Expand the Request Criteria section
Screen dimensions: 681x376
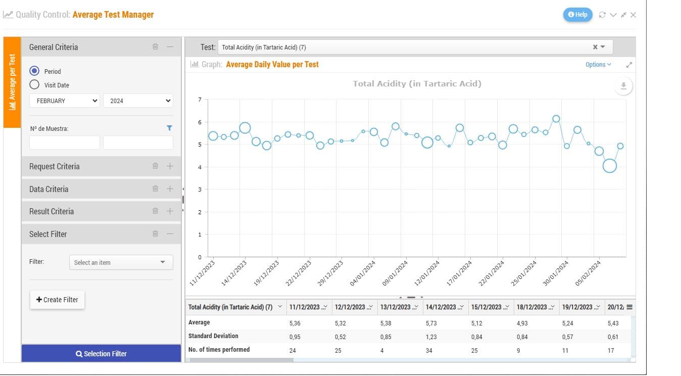pos(170,166)
